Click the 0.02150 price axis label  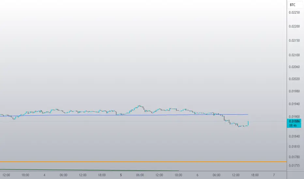pyautogui.click(x=294, y=40)
